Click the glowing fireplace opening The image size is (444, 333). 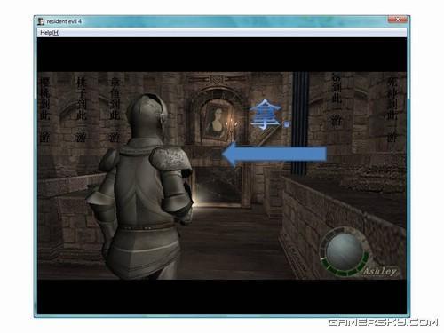[218, 186]
